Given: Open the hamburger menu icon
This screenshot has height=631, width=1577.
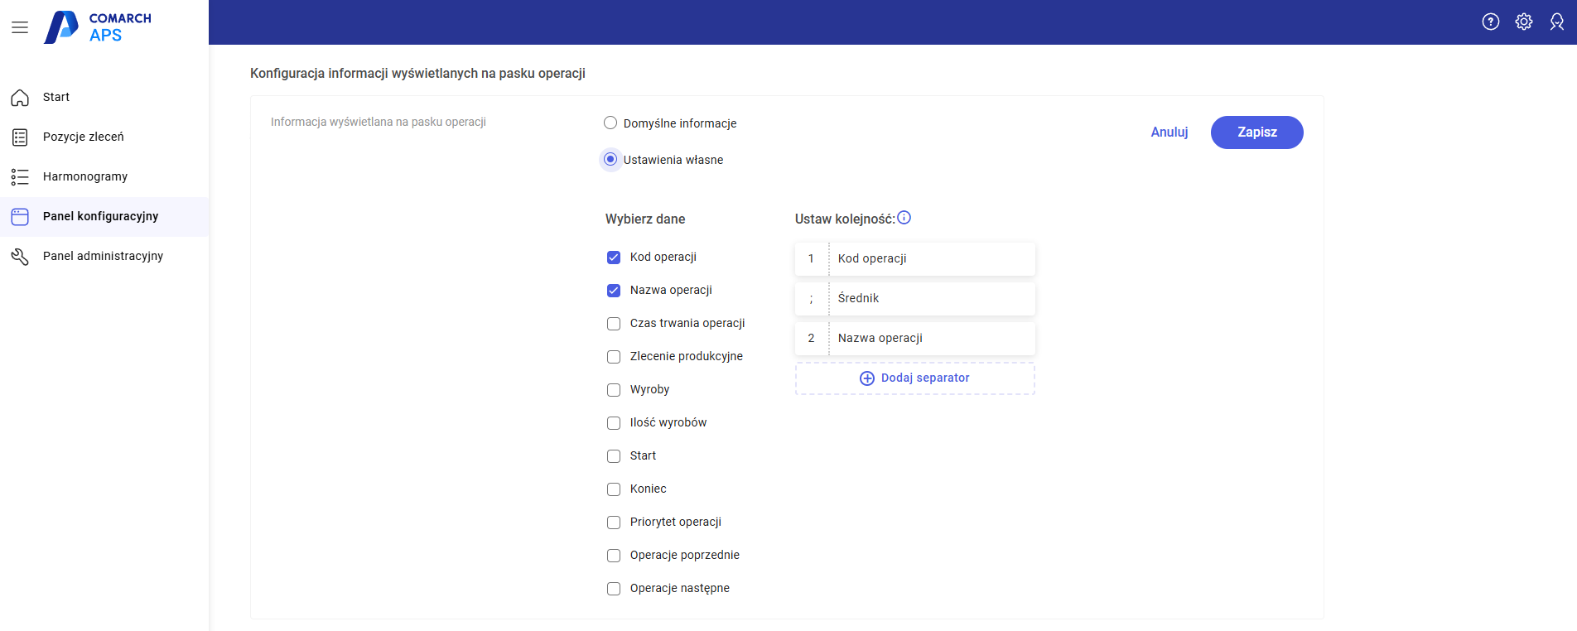Looking at the screenshot, I should pyautogui.click(x=20, y=27).
